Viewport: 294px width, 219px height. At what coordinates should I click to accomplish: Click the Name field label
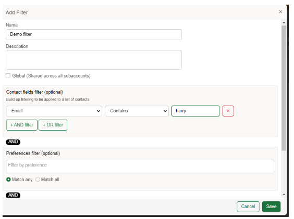pyautogui.click(x=12, y=25)
